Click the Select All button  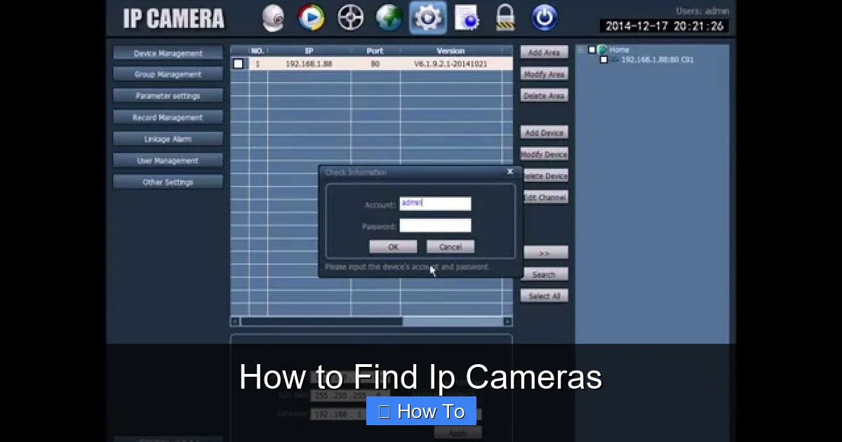(x=544, y=297)
